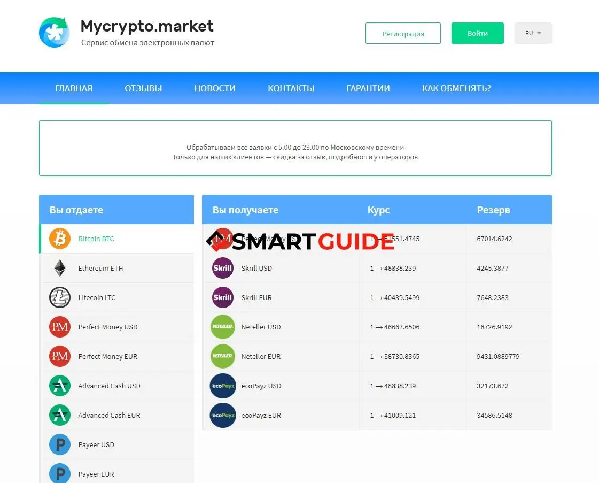The image size is (599, 483).
Task: Click the Payeer USD icon
Action: click(59, 444)
